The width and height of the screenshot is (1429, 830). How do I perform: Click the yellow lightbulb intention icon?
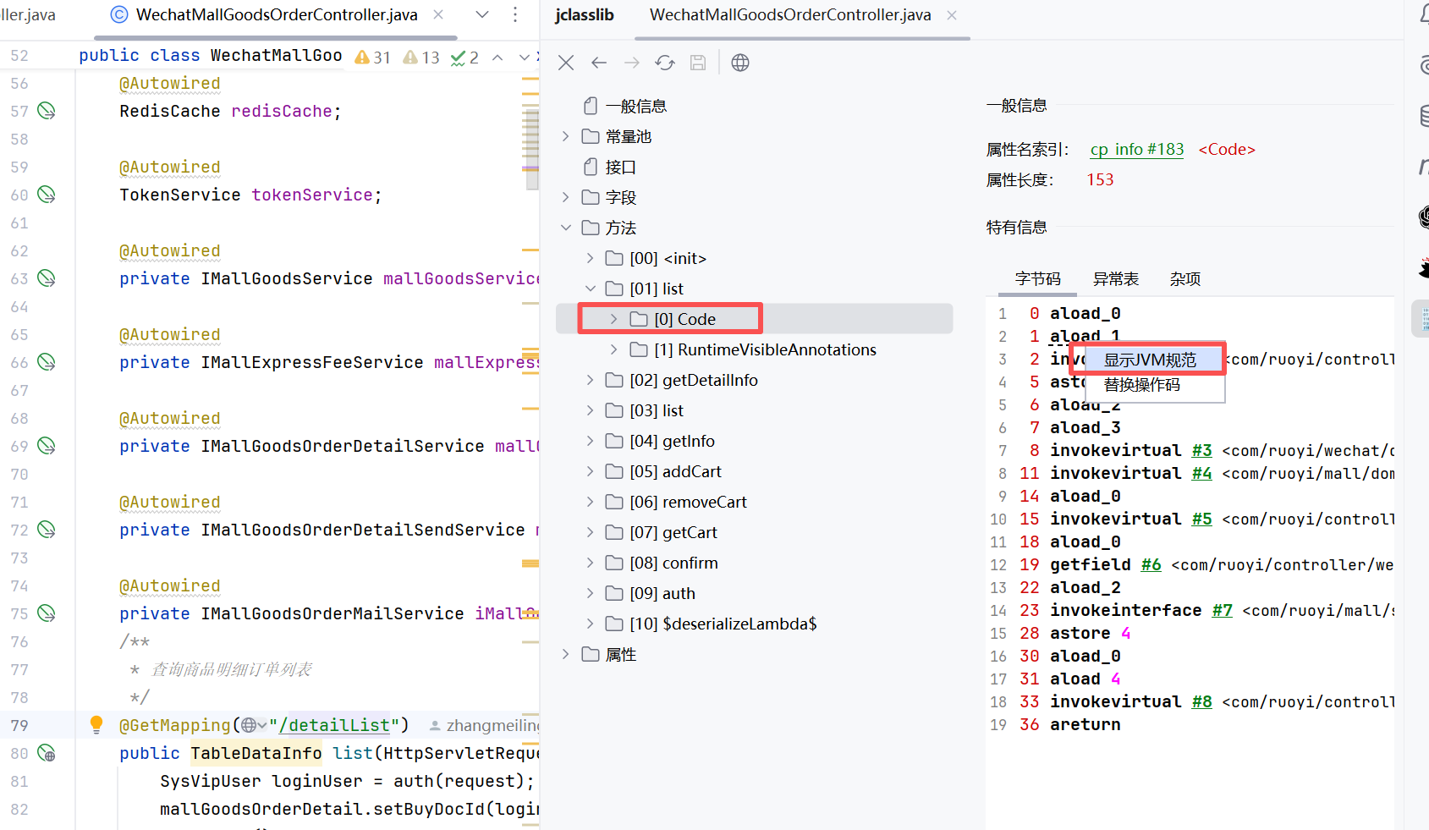96,724
